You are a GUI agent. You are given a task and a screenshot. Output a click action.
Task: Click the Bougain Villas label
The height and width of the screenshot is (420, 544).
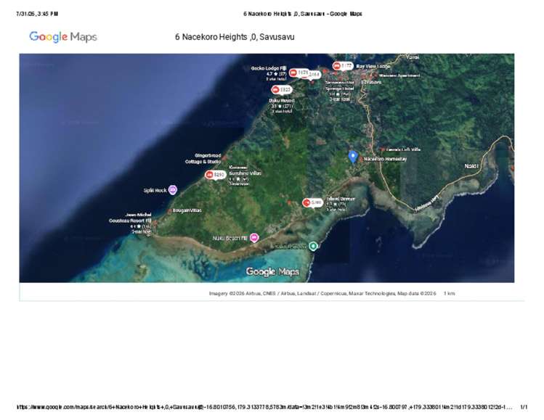(187, 210)
